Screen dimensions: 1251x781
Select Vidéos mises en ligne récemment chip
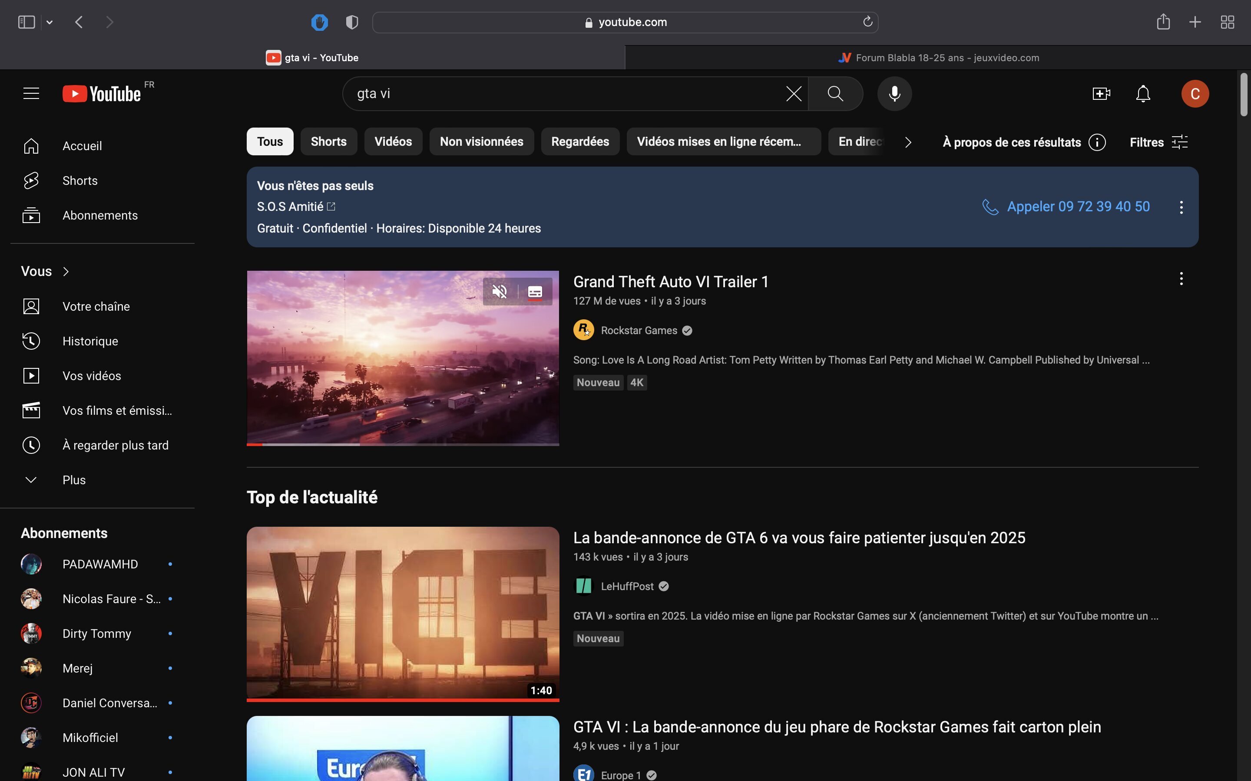click(x=723, y=141)
